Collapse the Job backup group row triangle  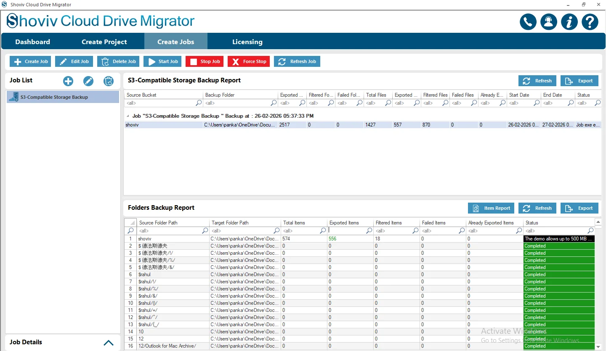click(x=128, y=116)
